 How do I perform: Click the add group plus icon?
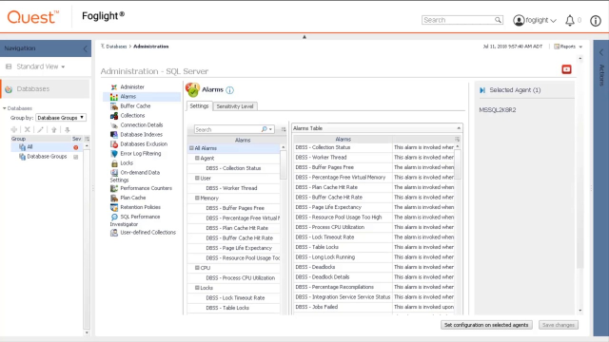click(x=14, y=129)
